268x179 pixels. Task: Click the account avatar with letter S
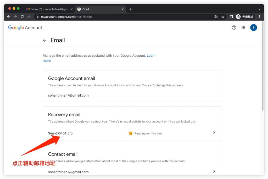click(x=253, y=28)
